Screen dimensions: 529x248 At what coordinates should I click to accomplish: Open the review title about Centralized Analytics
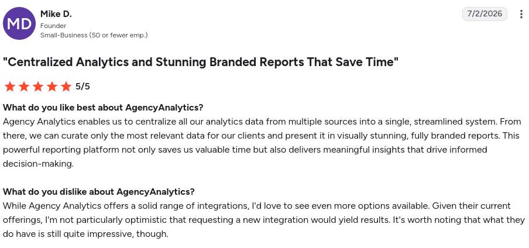pos(201,62)
